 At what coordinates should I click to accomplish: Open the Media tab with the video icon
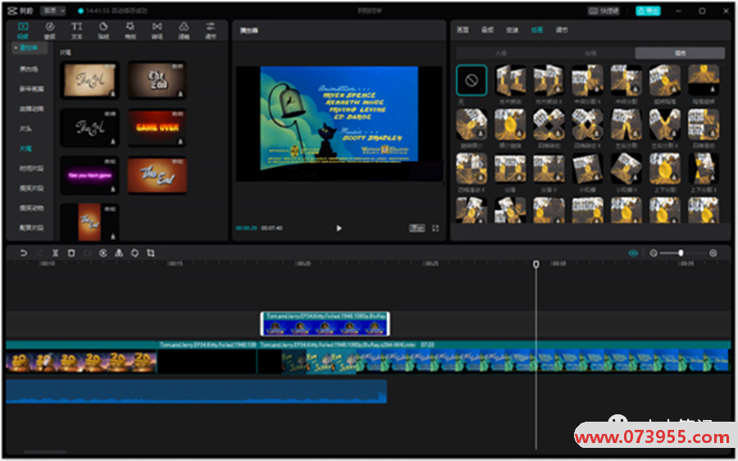click(x=23, y=30)
